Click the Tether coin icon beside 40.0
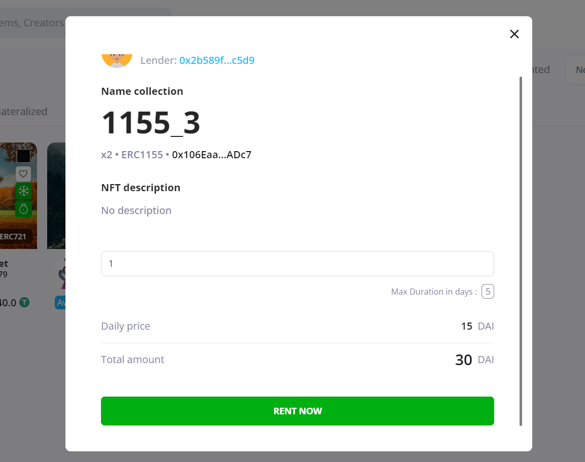Image resolution: width=585 pixels, height=462 pixels. click(24, 303)
